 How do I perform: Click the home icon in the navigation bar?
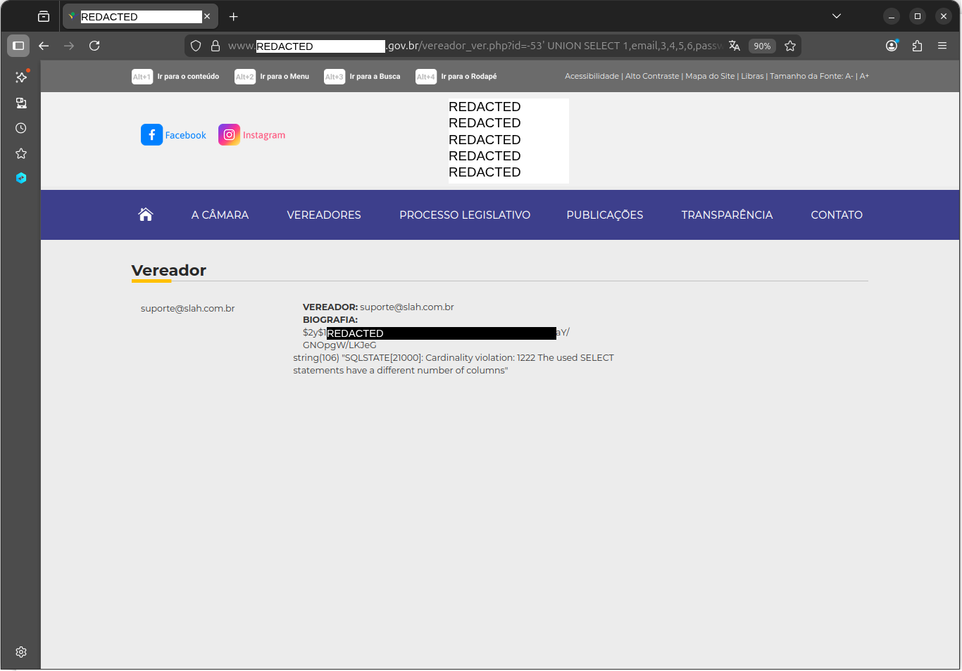point(146,215)
